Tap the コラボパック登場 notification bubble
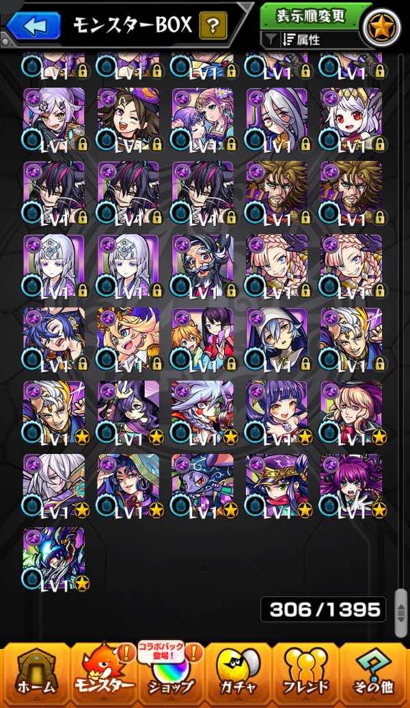 161,653
